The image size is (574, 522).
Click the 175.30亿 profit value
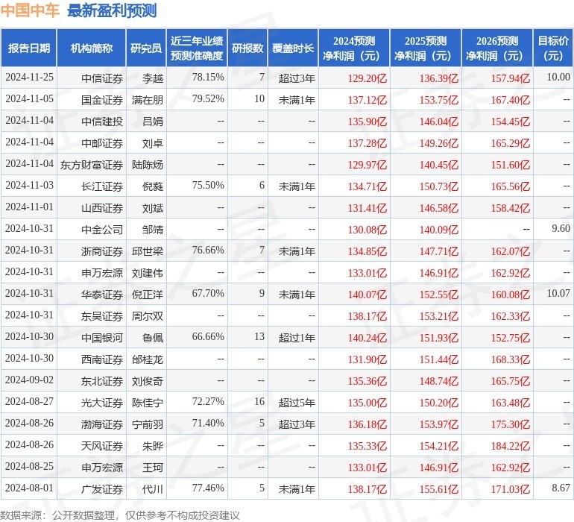tap(511, 424)
